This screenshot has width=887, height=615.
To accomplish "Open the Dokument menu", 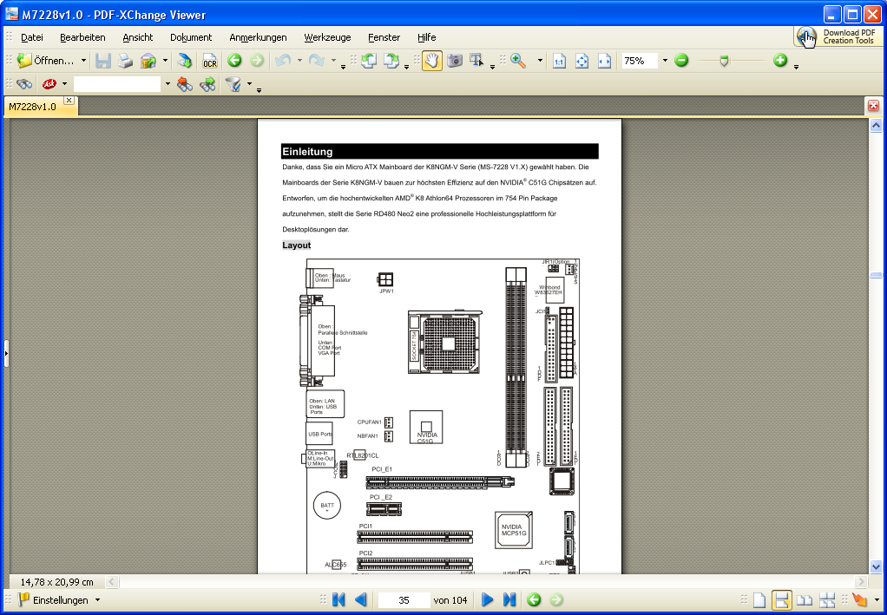I will (191, 37).
